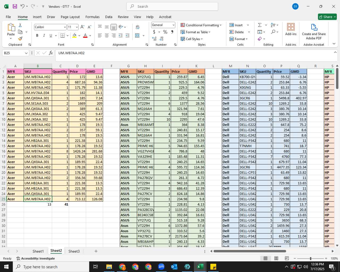Image resolution: width=340 pixels, height=272 pixels.
Task: Click Accessibility: Investigate in status bar
Action: point(36,258)
